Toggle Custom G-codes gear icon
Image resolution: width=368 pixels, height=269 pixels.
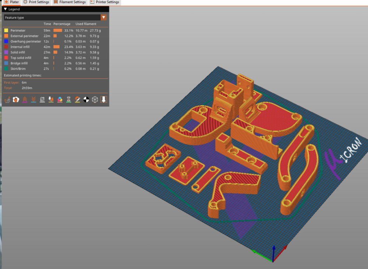77,99
